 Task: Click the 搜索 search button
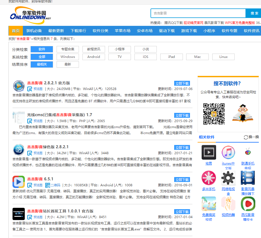pos(253,13)
